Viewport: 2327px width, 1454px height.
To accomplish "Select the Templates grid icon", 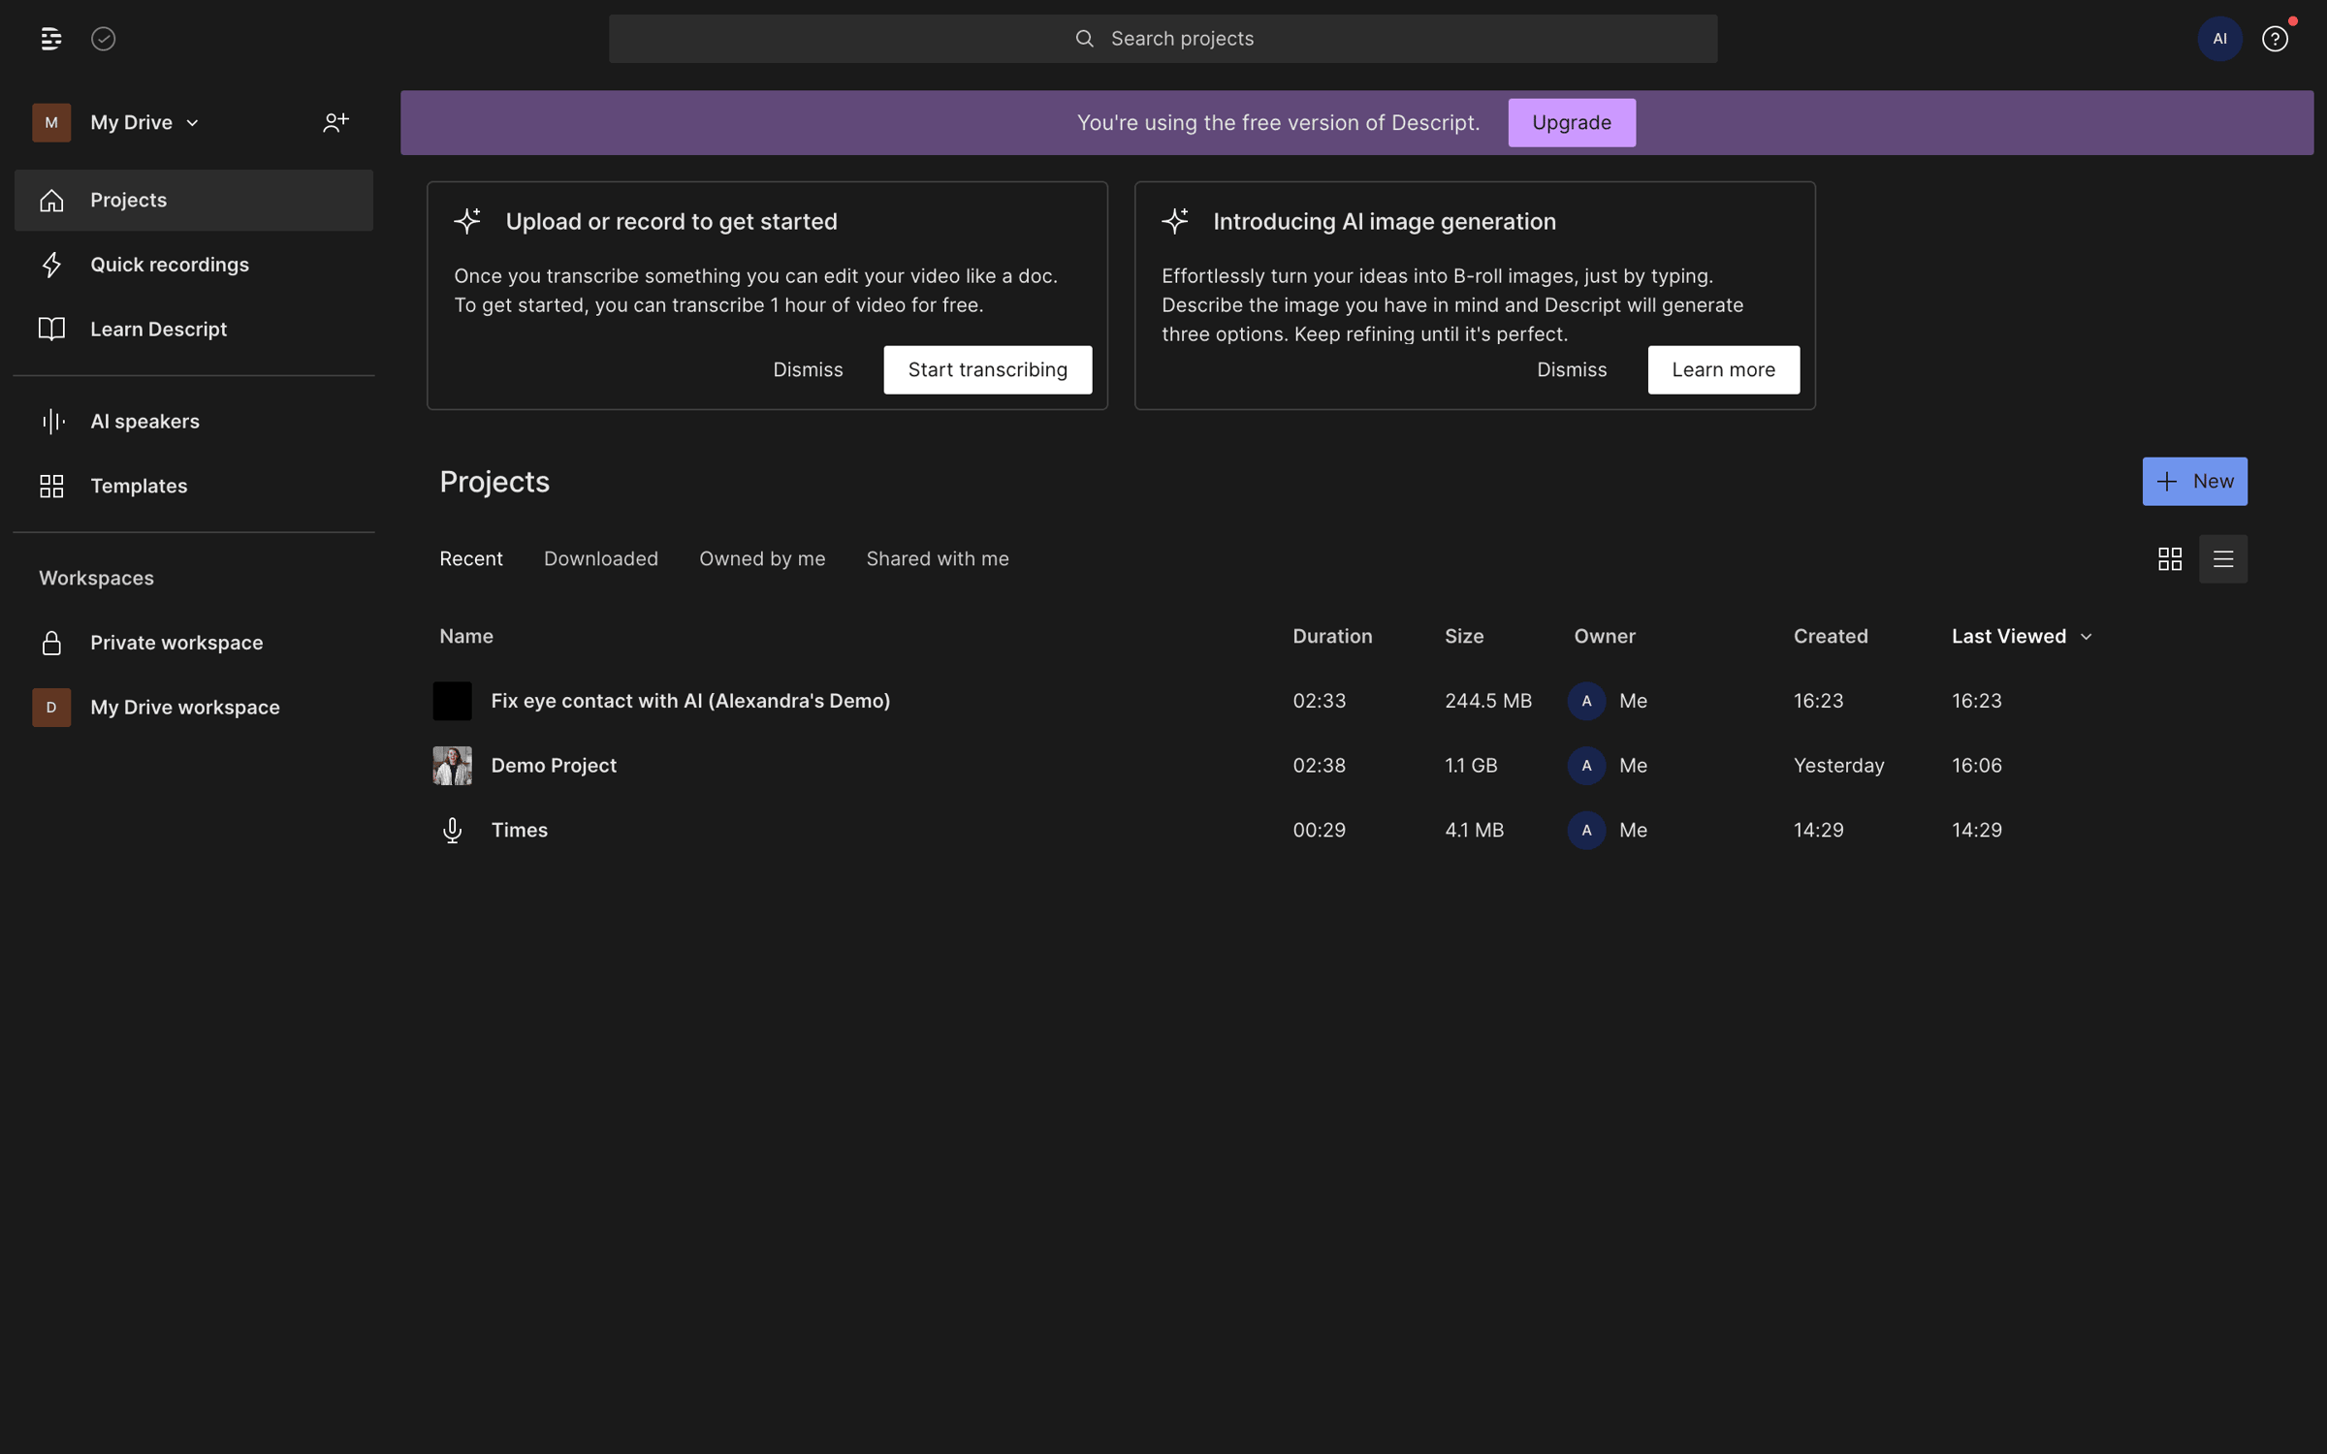I will pos(51,486).
